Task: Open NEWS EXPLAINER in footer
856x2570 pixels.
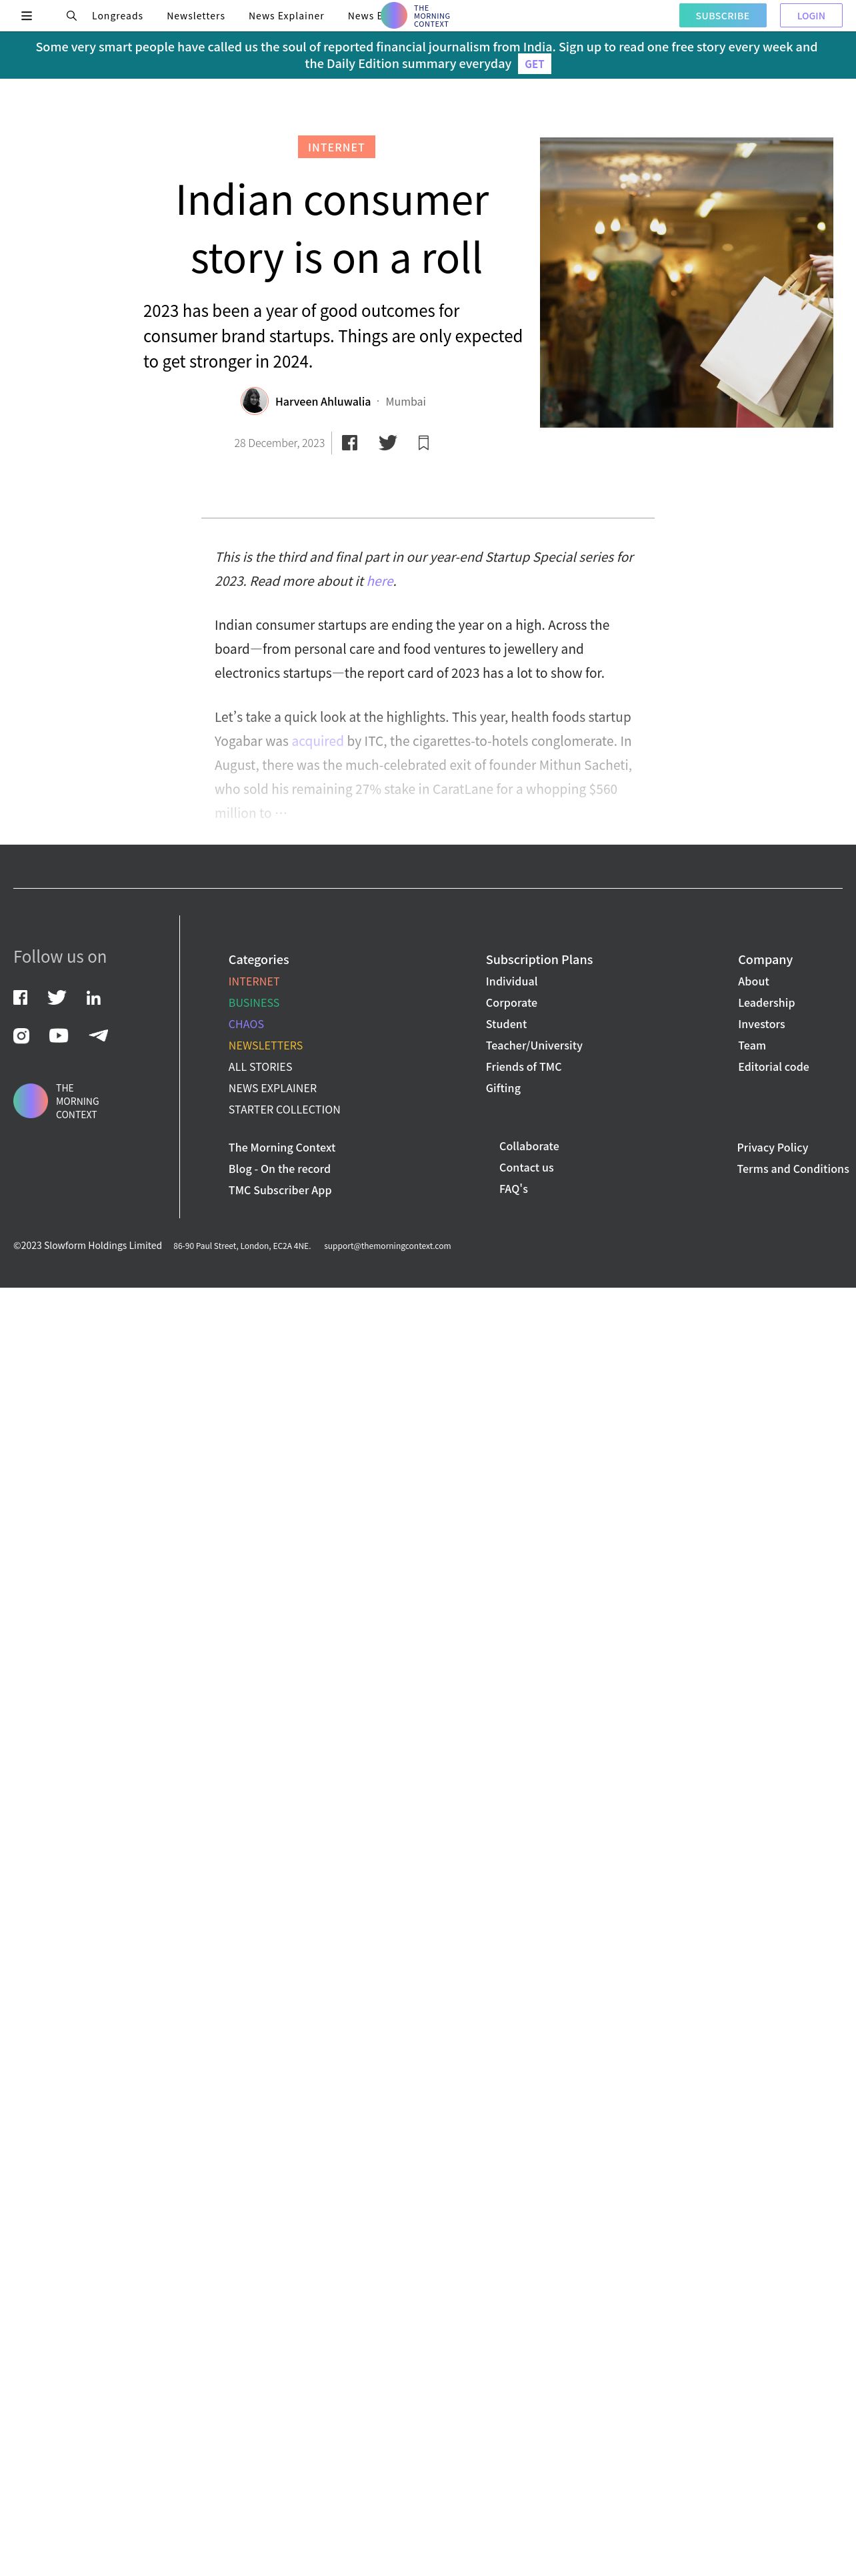Action: (272, 1088)
